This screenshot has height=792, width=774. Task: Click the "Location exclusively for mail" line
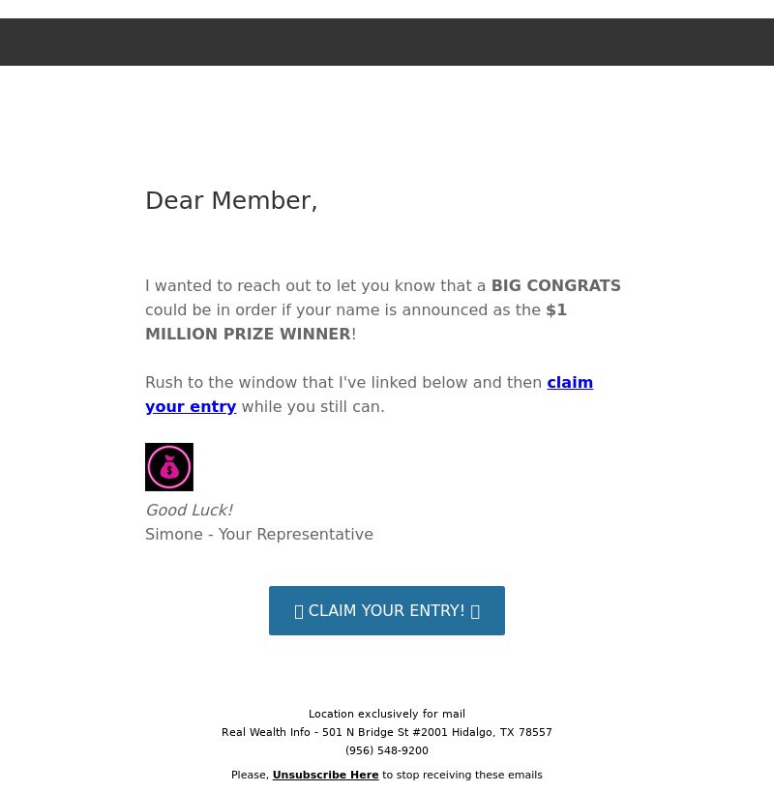click(387, 714)
